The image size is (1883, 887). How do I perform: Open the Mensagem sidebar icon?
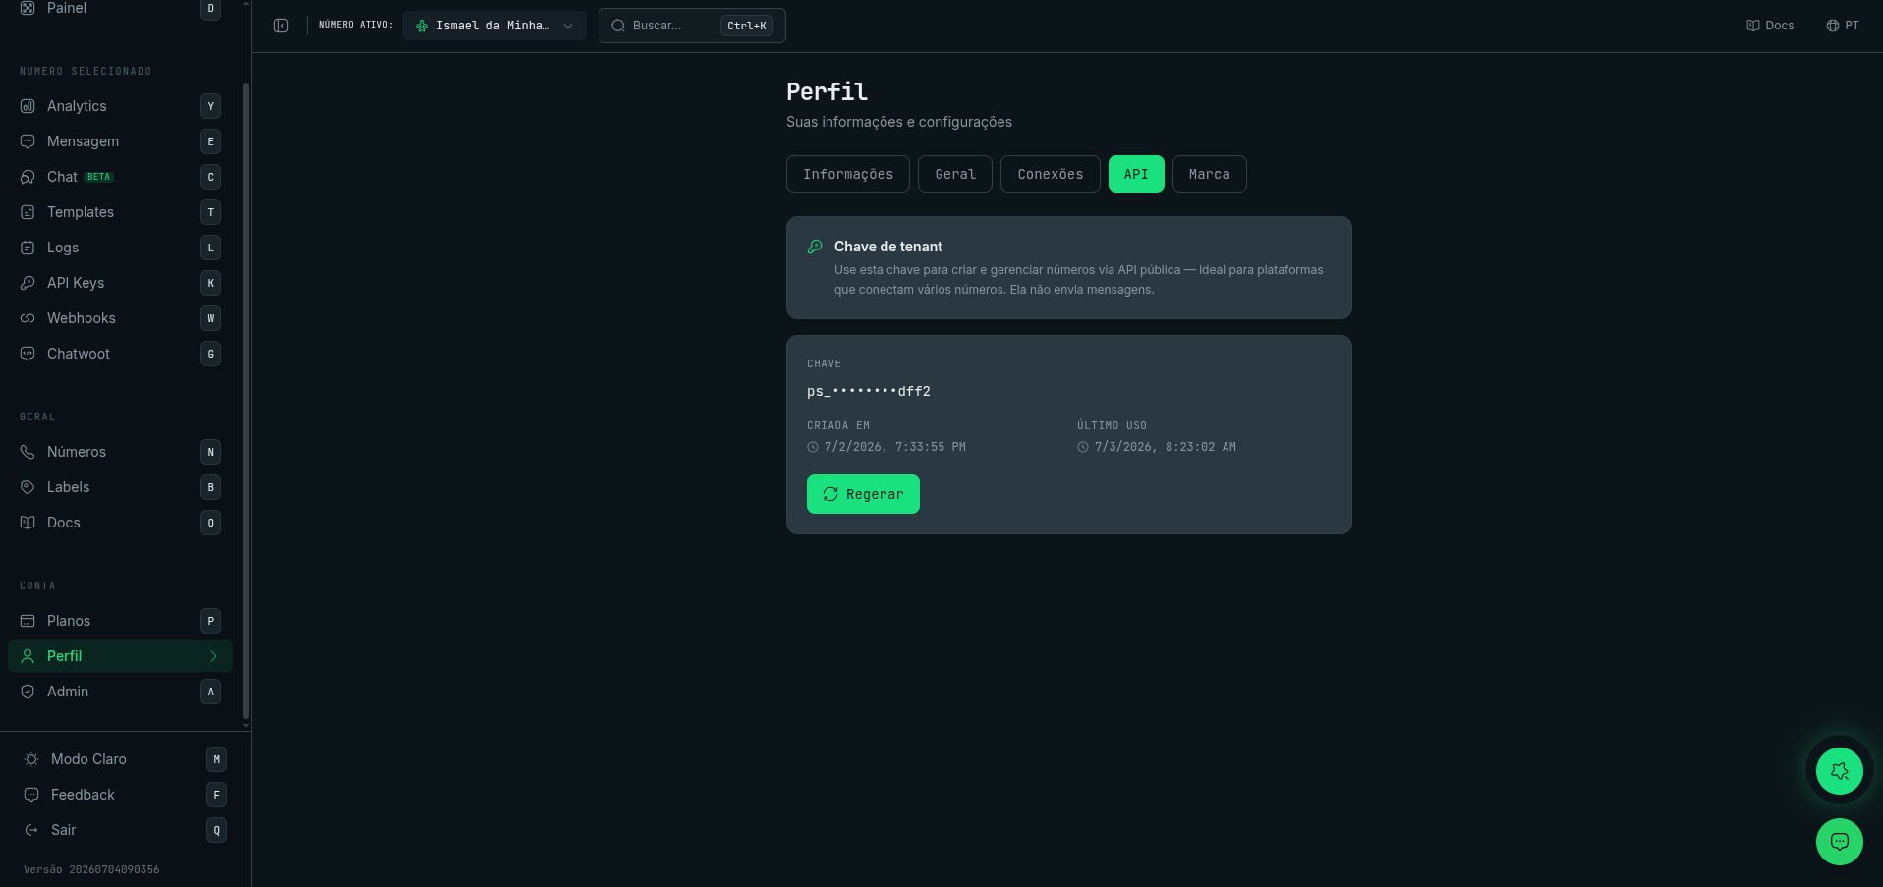(28, 141)
